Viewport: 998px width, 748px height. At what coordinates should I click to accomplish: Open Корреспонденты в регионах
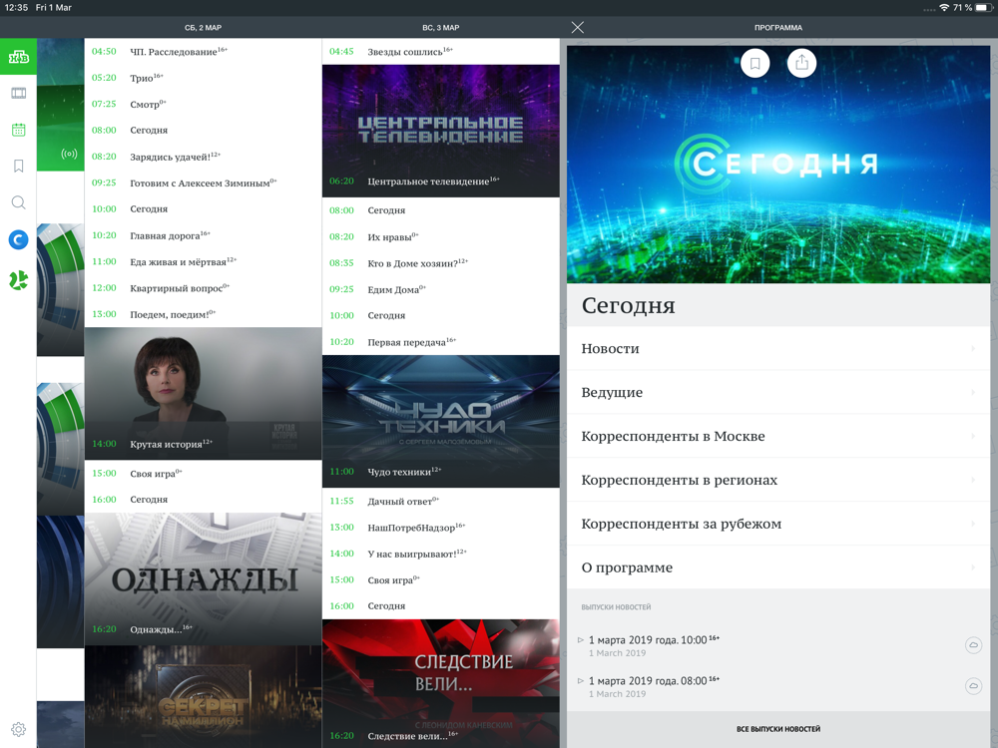[777, 481]
